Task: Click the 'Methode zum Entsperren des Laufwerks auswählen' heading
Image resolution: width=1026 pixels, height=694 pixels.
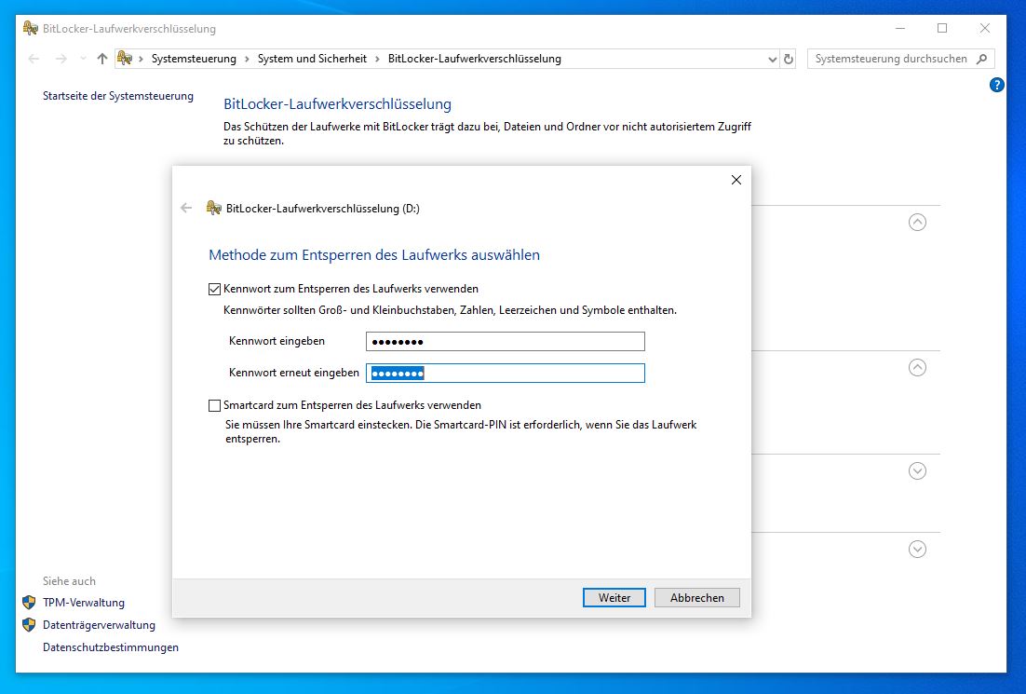Action: (x=374, y=254)
